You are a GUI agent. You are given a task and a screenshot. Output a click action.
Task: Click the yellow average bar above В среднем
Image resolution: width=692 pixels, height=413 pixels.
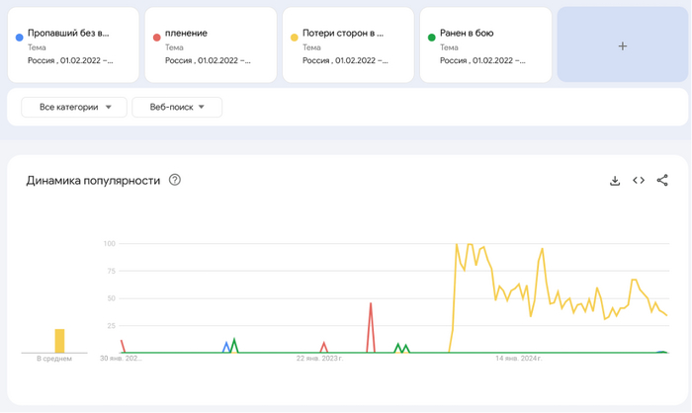pyautogui.click(x=59, y=341)
